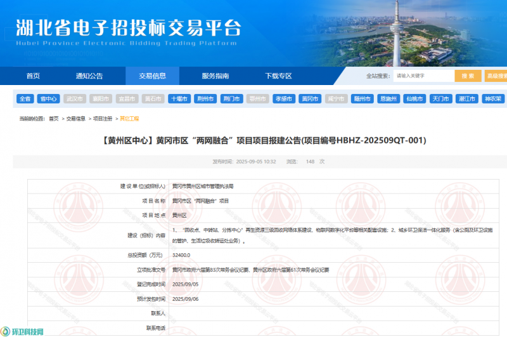Viewport: 507px width, 337px height.
Task: Select the 孝感市 region filter
Action: [x=284, y=99]
